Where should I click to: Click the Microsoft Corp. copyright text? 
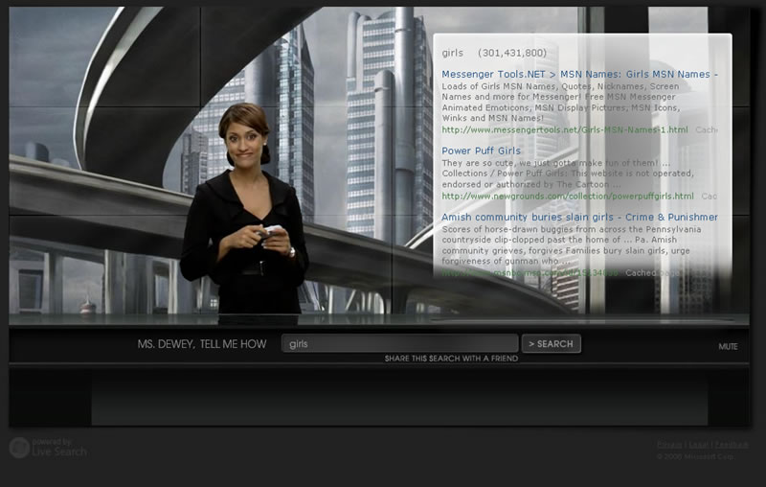[695, 456]
